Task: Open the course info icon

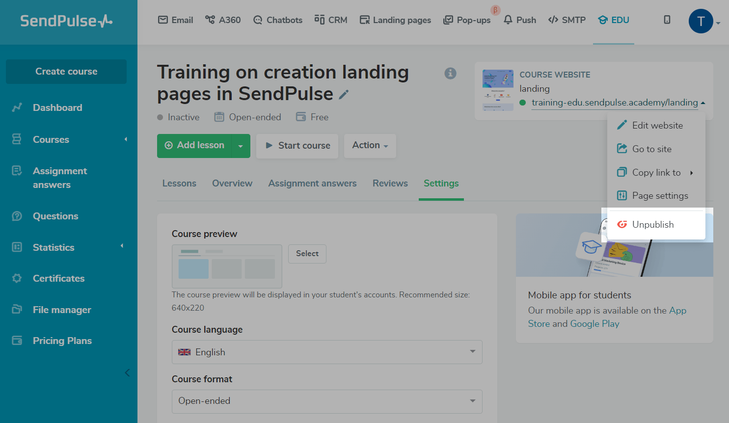Action: 450,73
